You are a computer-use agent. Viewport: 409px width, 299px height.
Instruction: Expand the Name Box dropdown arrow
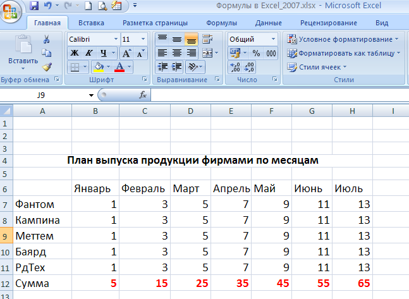point(91,95)
